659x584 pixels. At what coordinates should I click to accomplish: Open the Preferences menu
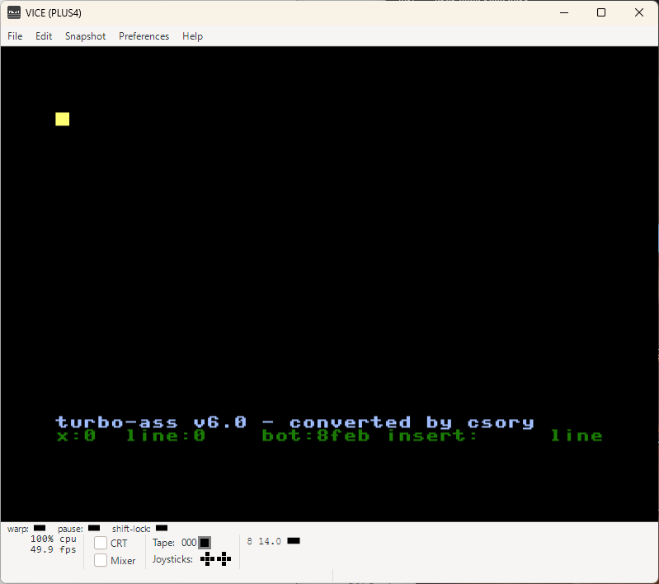[144, 36]
